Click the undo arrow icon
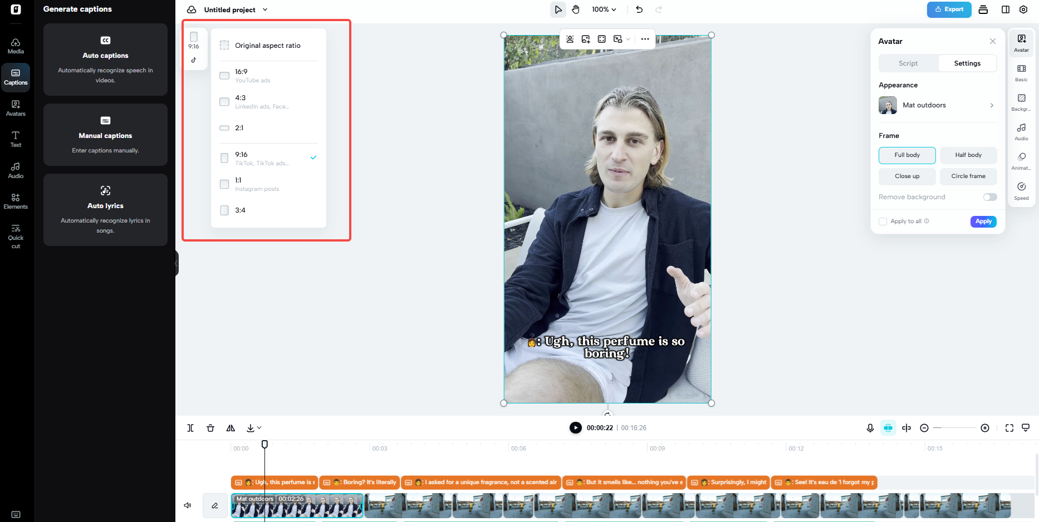 [639, 9]
